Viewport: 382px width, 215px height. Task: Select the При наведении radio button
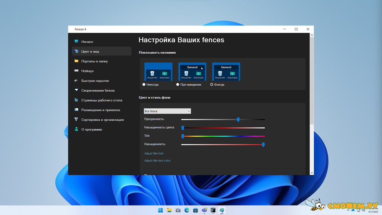pyautogui.click(x=178, y=84)
